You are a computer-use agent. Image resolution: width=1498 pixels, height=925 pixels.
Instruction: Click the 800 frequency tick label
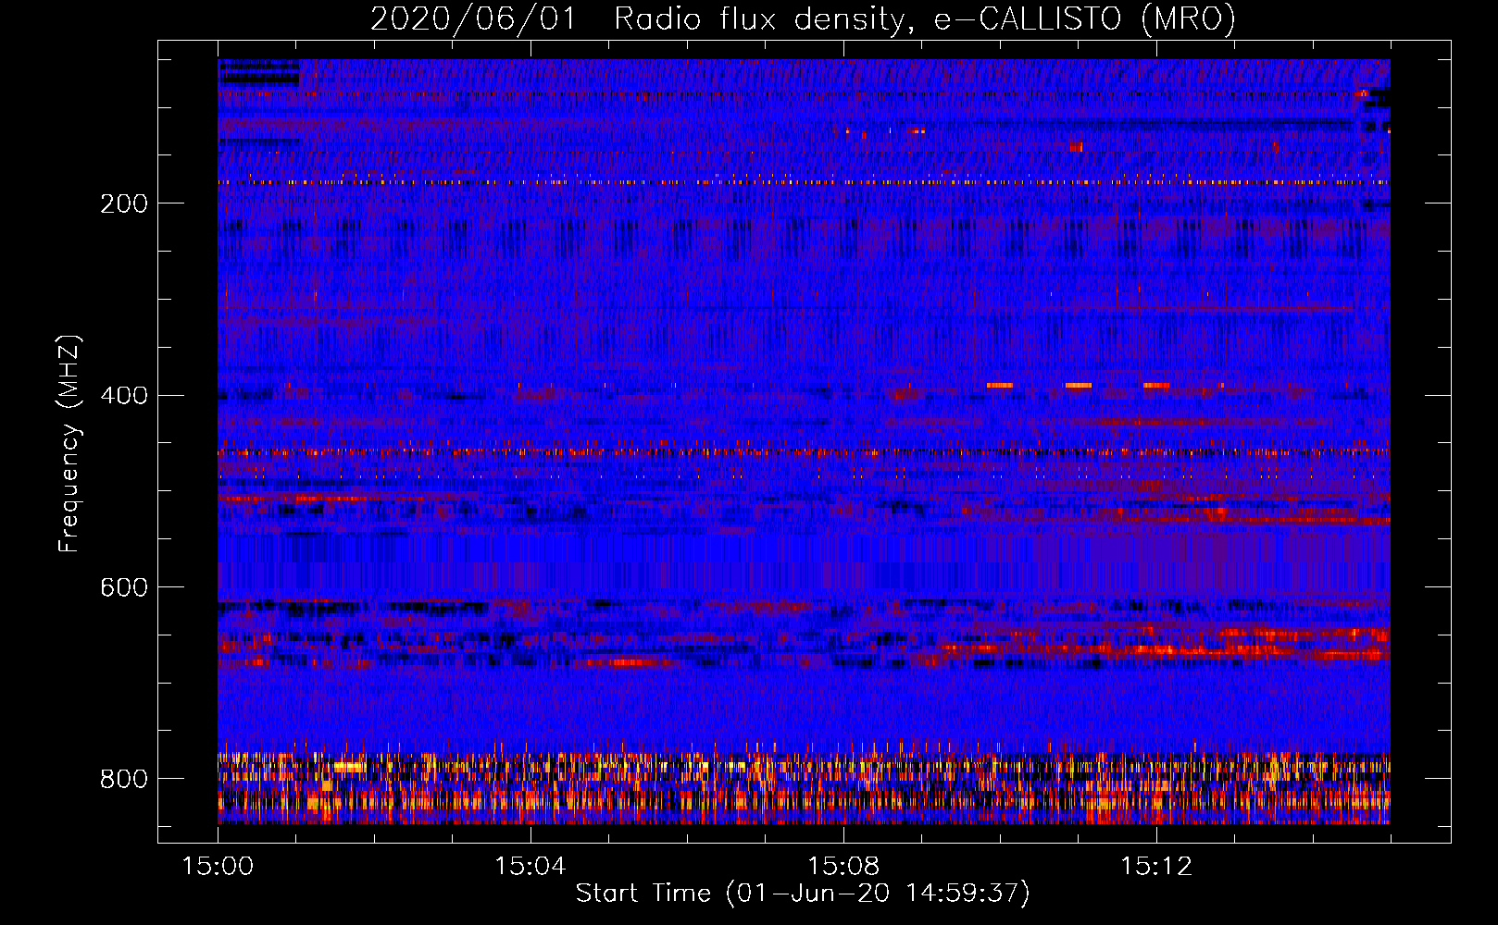click(124, 780)
